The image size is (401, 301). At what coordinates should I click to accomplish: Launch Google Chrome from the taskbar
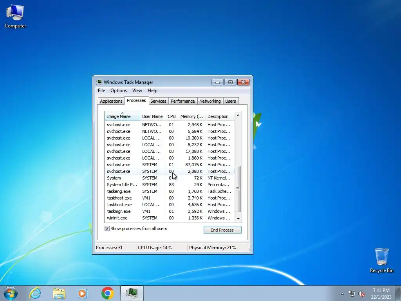pyautogui.click(x=107, y=293)
